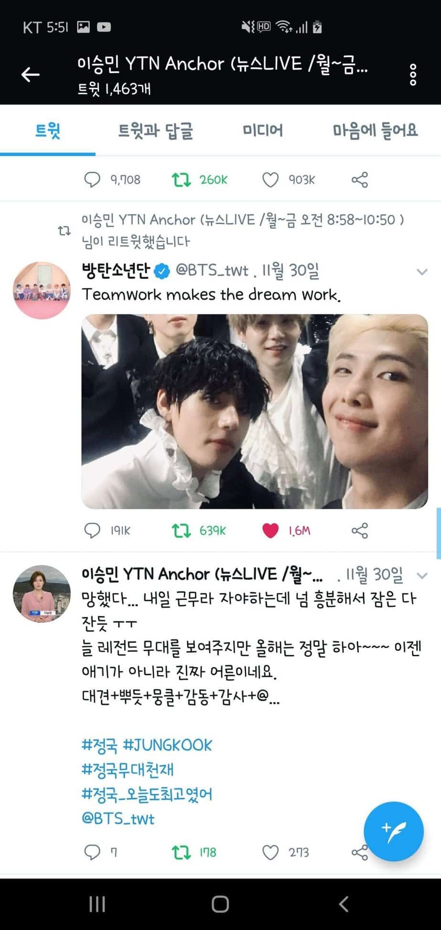Open the three-dot overflow menu
Image resolution: width=441 pixels, height=930 pixels.
point(413,75)
